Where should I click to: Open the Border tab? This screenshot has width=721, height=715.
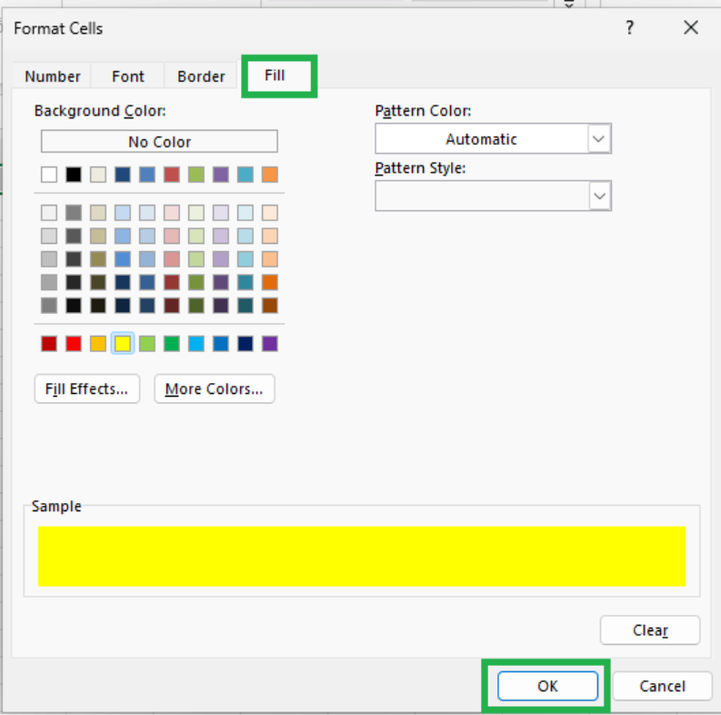tap(201, 76)
